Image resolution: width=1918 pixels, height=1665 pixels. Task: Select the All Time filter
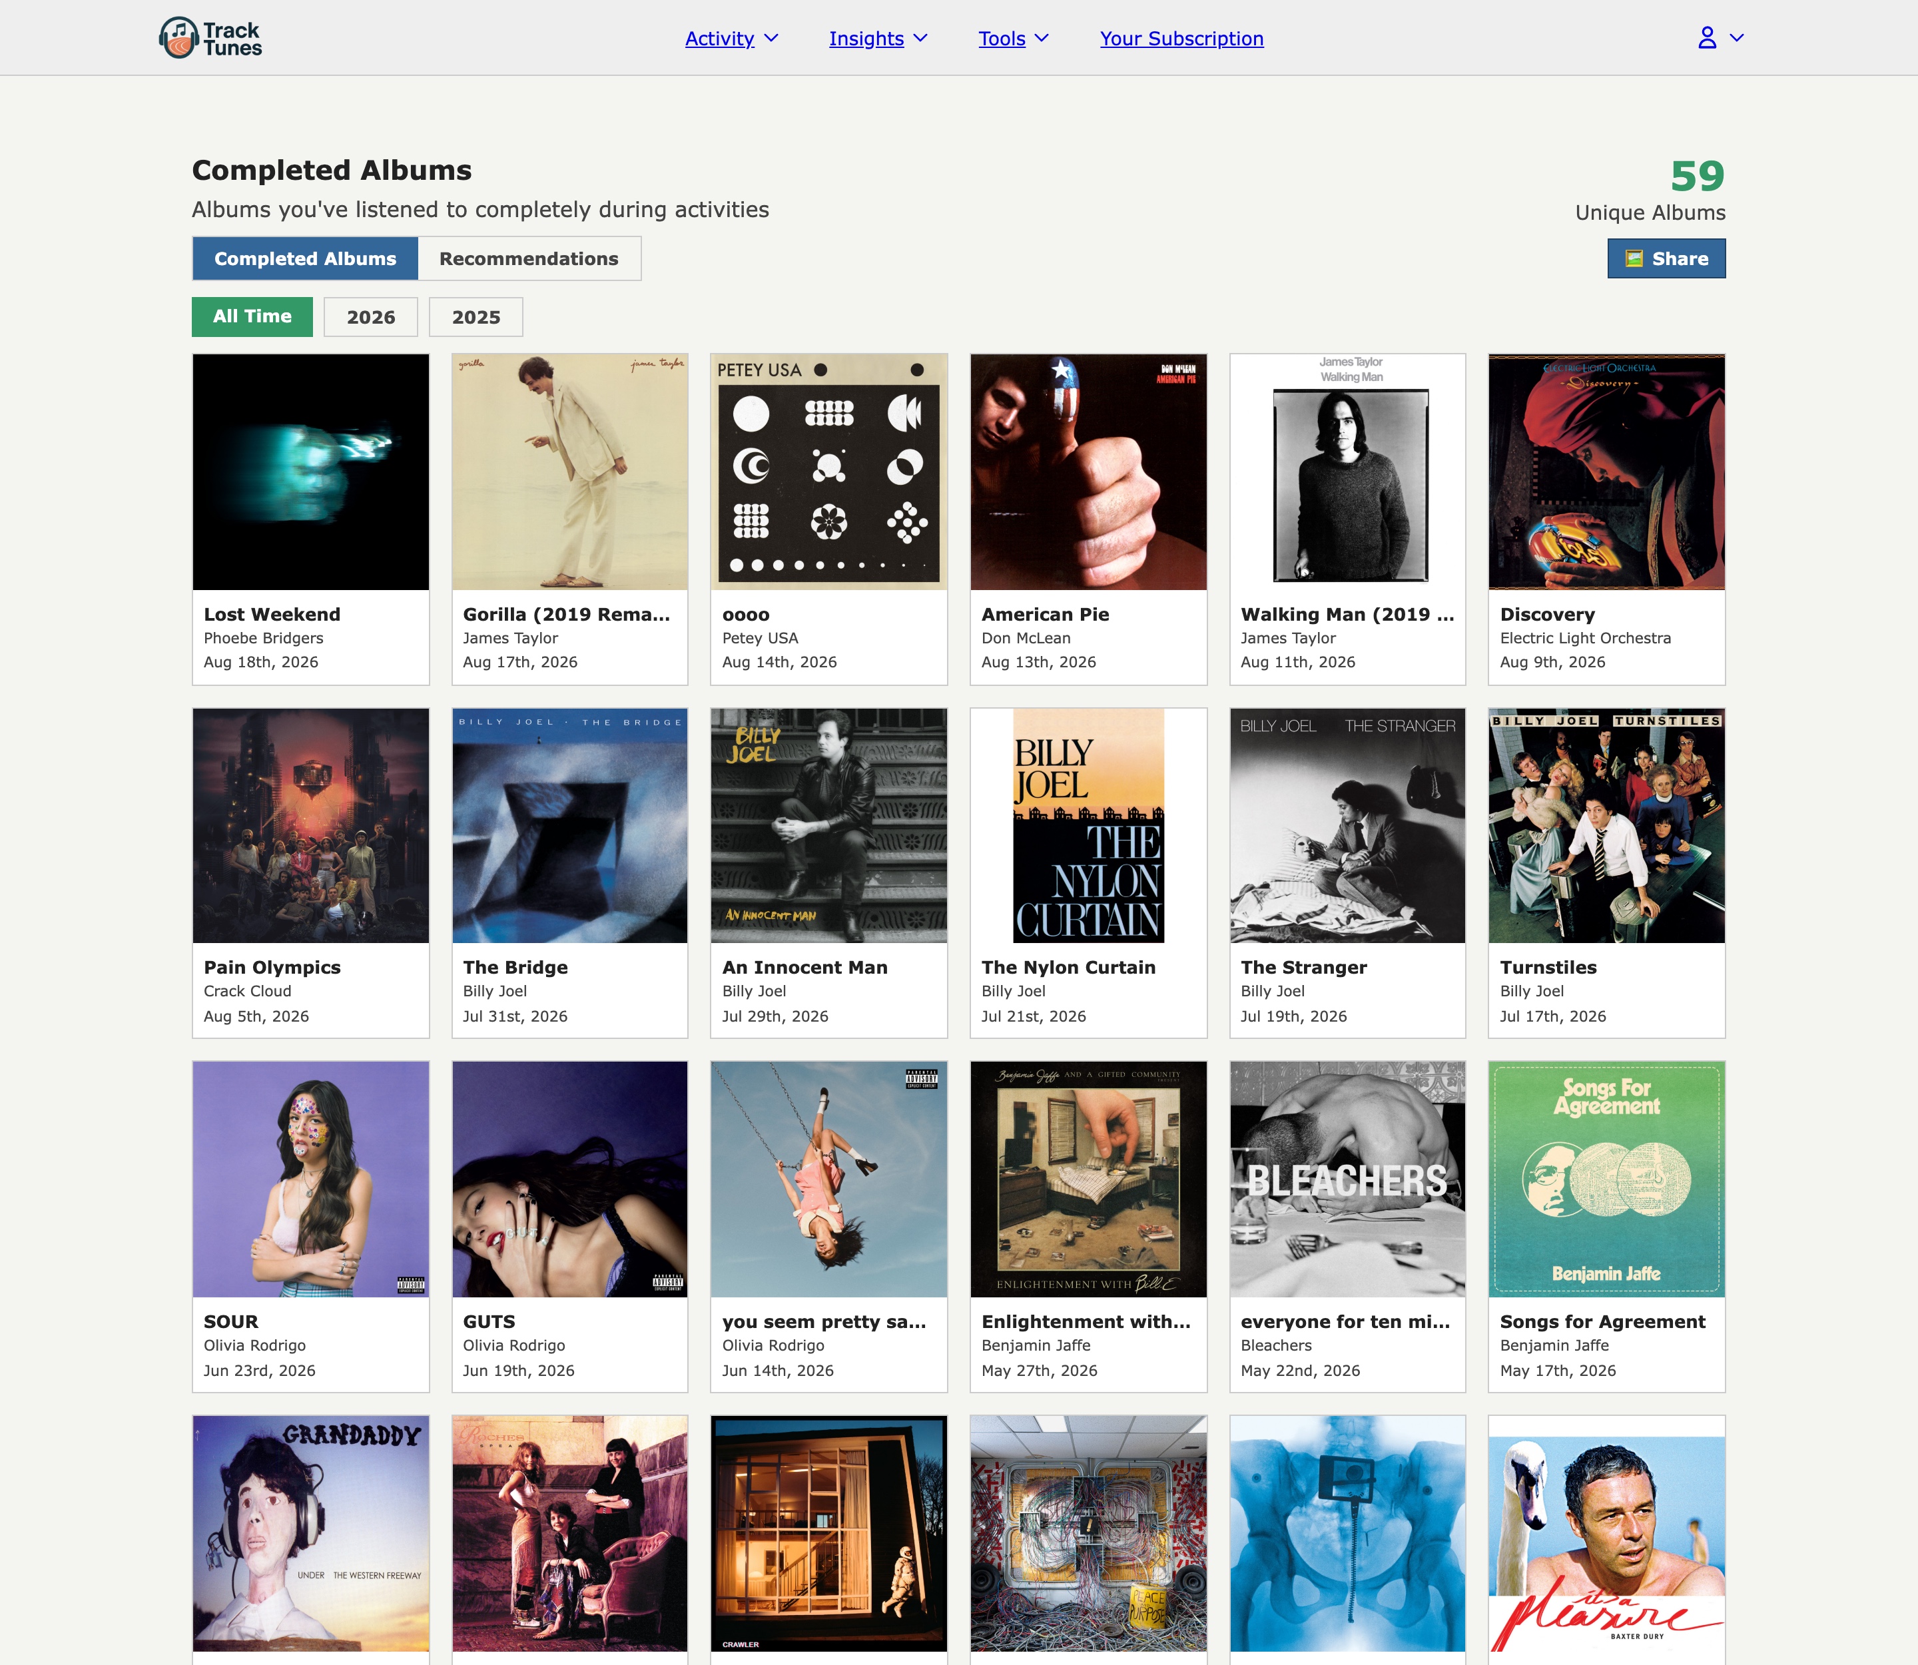[x=252, y=317]
